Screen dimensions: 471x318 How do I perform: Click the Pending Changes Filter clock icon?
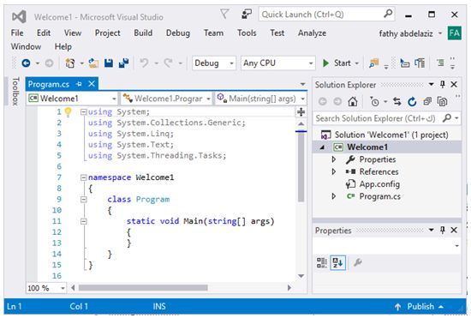pyautogui.click(x=374, y=102)
